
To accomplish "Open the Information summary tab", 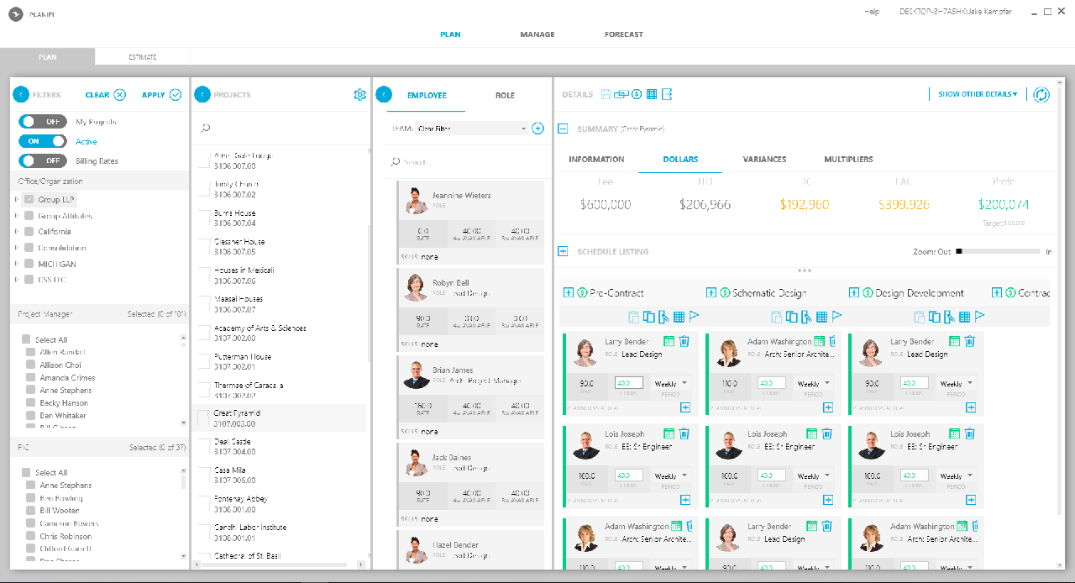I will (x=596, y=159).
